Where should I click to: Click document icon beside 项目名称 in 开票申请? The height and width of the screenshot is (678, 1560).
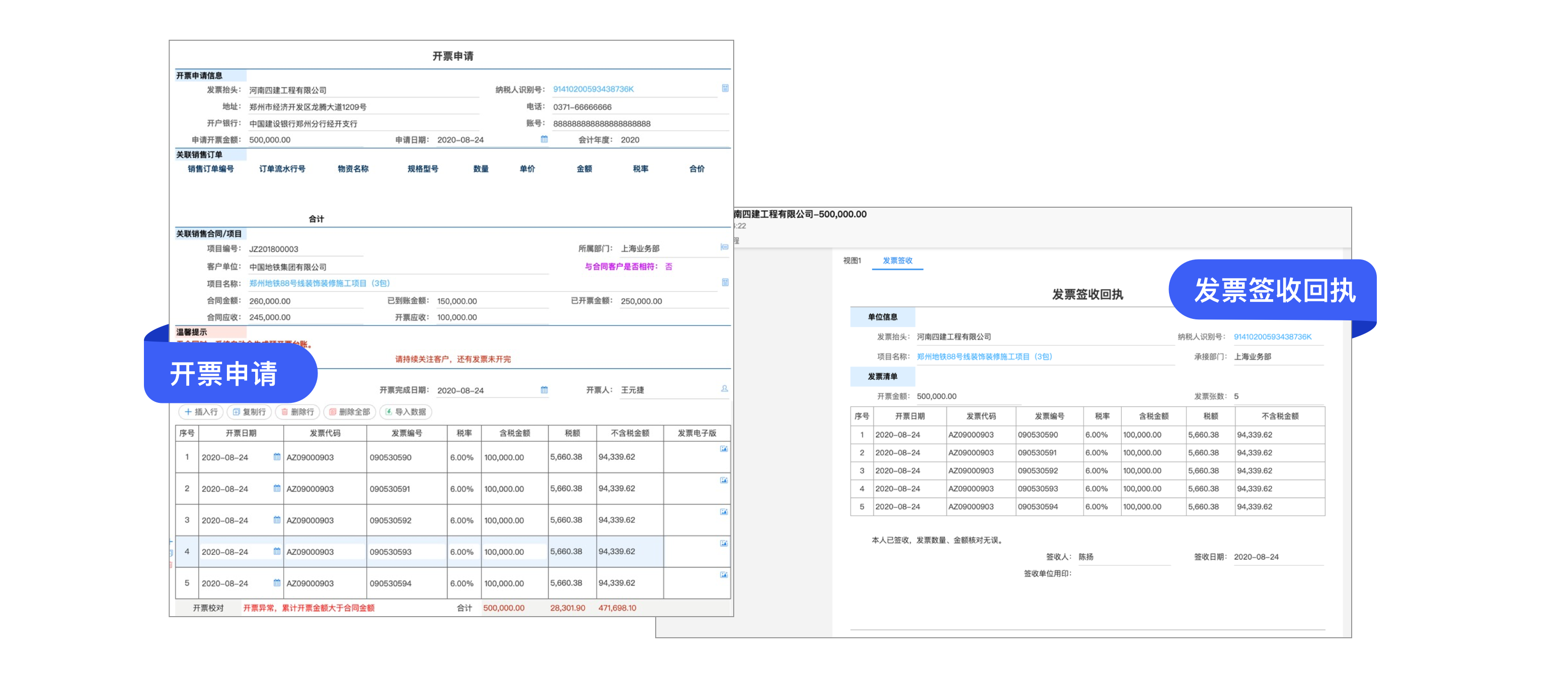point(725,282)
